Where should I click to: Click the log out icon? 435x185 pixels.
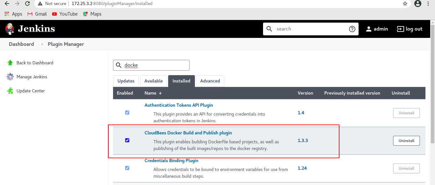[x=400, y=29]
